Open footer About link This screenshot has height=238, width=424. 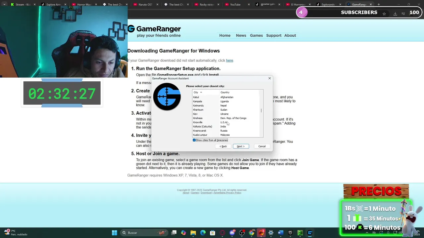point(186,193)
